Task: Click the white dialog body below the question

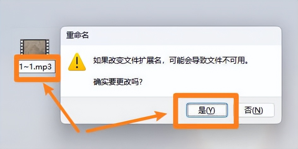Action: pos(171,92)
